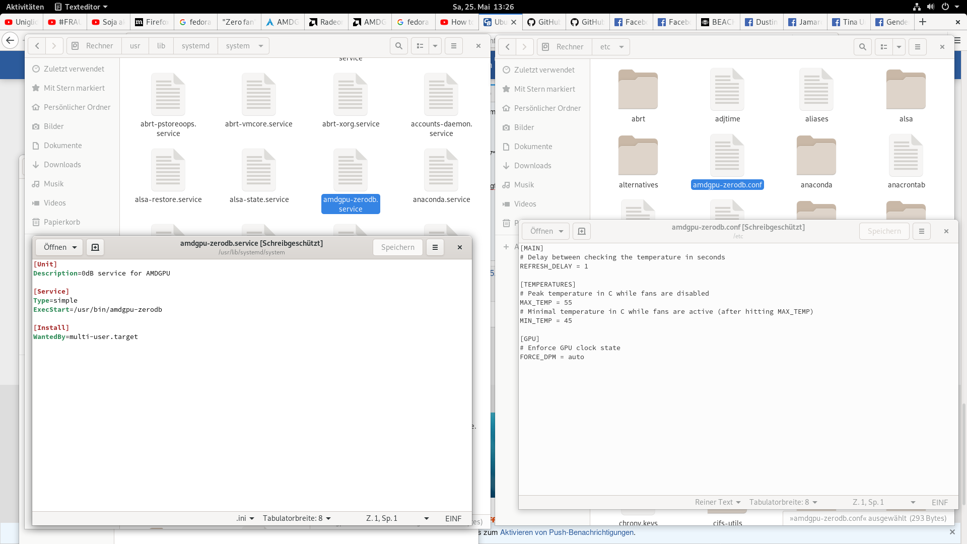Switch to the Radeon browser tab
The image size is (967, 544).
tap(326, 22)
